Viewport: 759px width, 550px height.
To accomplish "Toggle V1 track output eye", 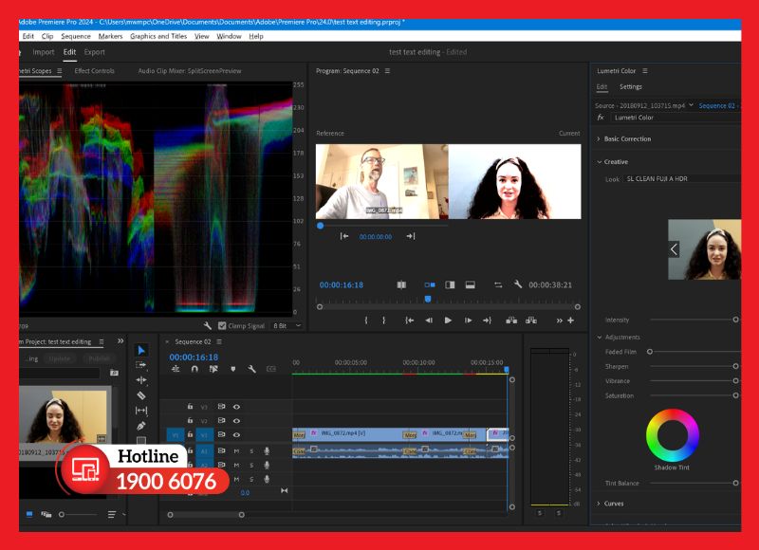I will (236, 435).
